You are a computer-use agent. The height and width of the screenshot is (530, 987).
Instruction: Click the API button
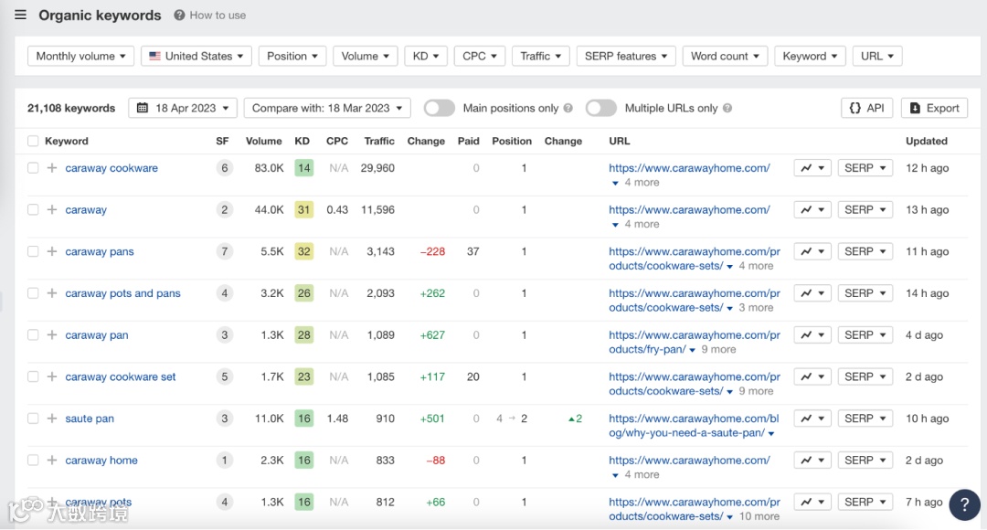[x=866, y=108]
